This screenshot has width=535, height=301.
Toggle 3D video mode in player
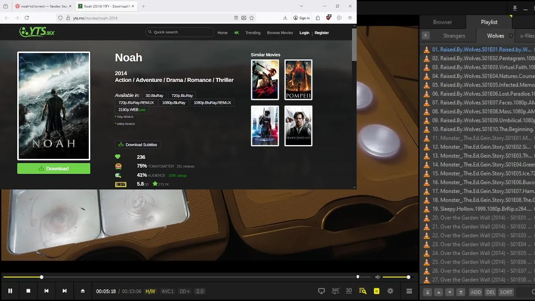[349, 291]
